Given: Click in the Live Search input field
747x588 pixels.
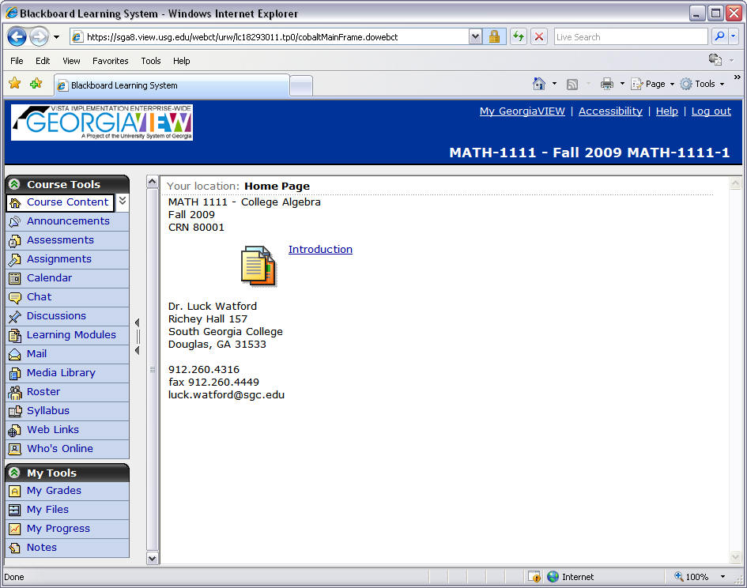Looking at the screenshot, I should click(x=631, y=36).
